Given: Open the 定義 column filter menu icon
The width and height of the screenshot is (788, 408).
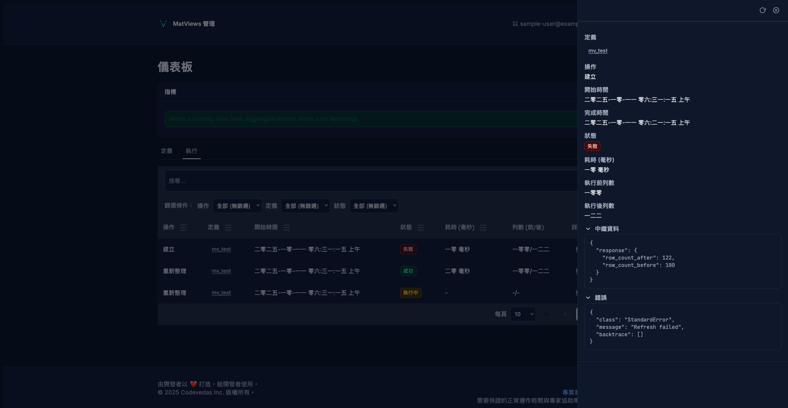Looking at the screenshot, I should (228, 228).
